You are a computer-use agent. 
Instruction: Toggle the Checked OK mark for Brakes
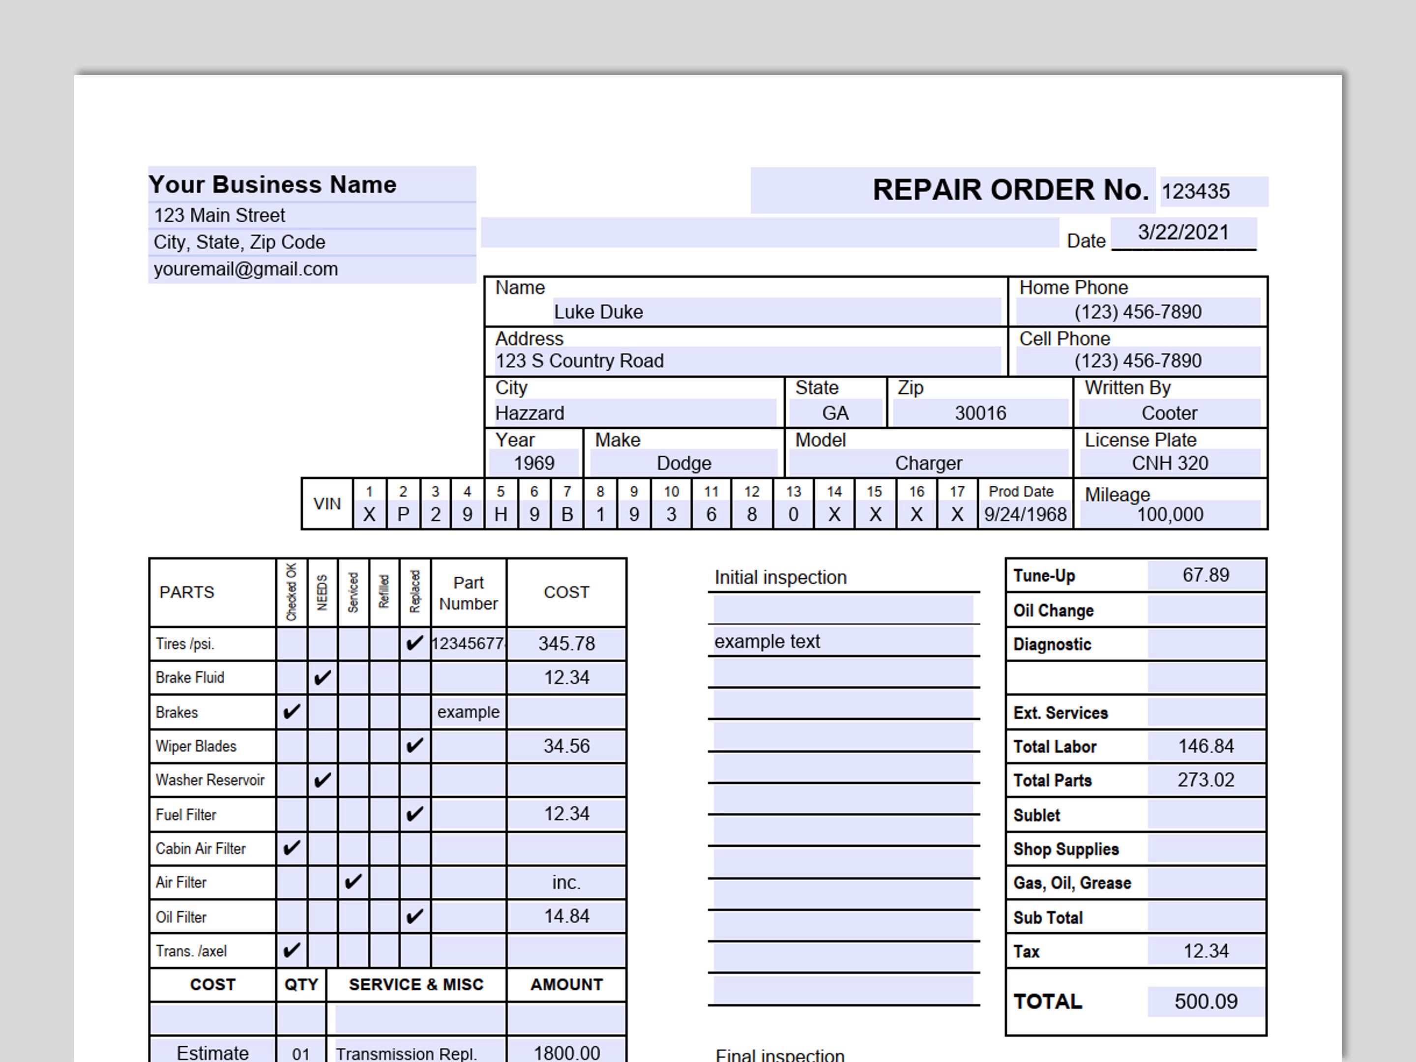[x=293, y=710]
